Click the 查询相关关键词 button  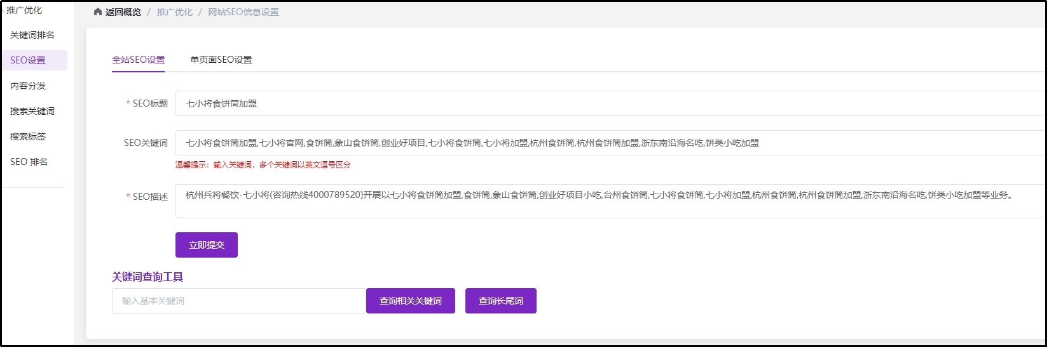(411, 301)
